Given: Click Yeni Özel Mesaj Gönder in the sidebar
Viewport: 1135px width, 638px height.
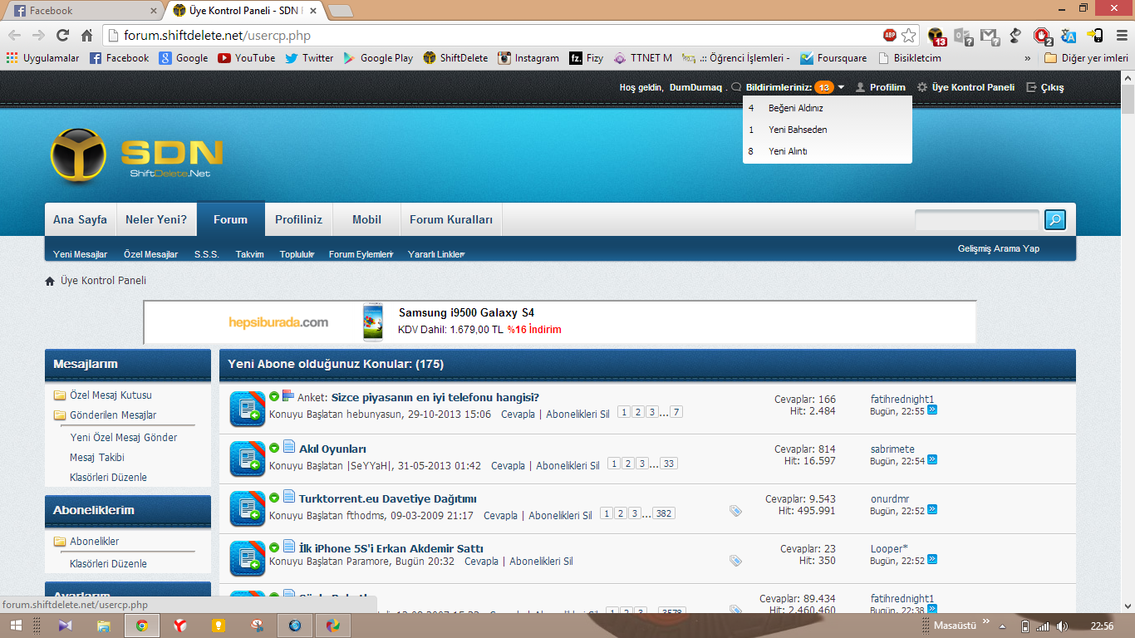Looking at the screenshot, I should point(124,438).
